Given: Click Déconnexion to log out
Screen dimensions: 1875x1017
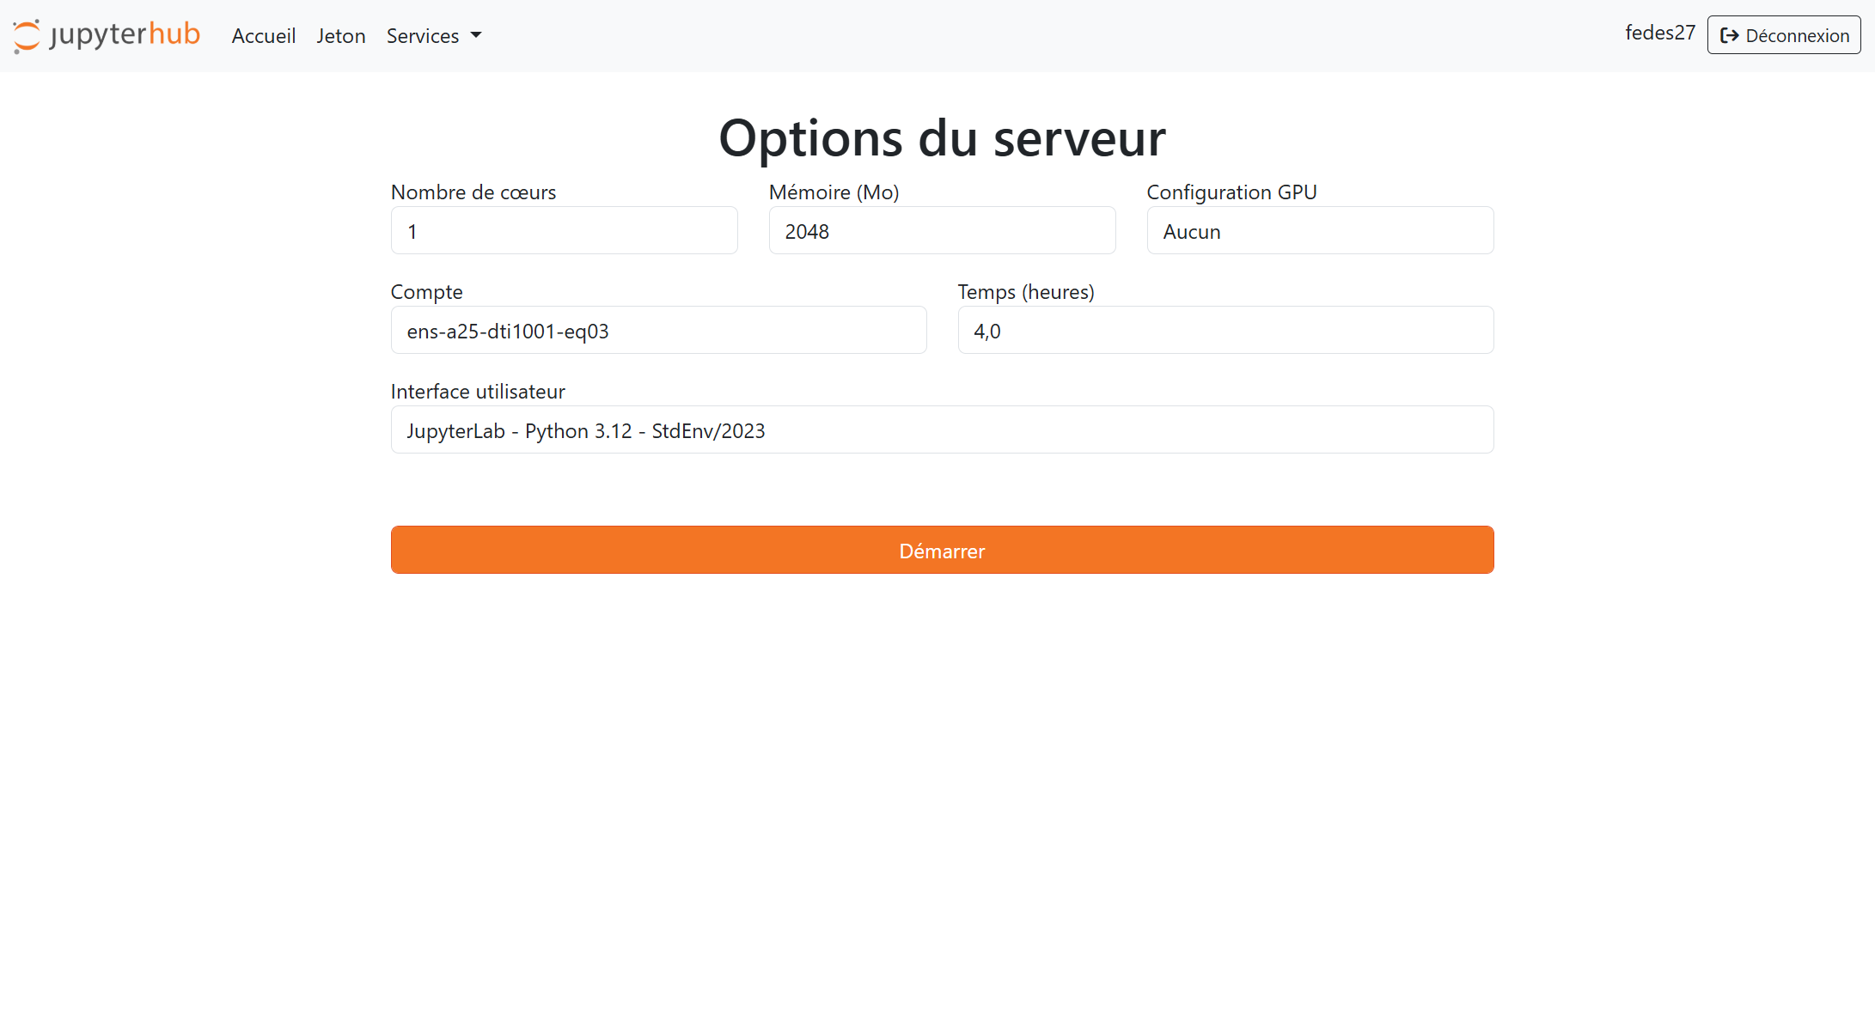Looking at the screenshot, I should pos(1783,35).
